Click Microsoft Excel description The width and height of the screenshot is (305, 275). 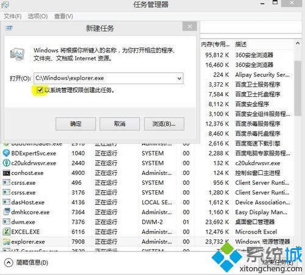tap(256, 232)
